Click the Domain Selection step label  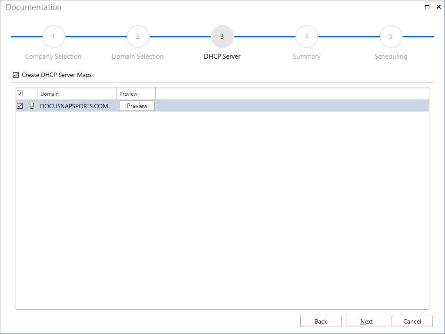click(138, 57)
